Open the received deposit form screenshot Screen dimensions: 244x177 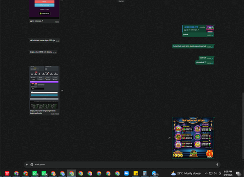pos(44,88)
